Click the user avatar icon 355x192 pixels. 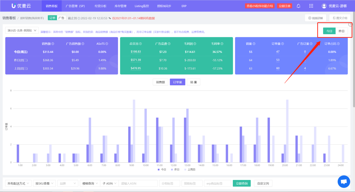pos(324,6)
